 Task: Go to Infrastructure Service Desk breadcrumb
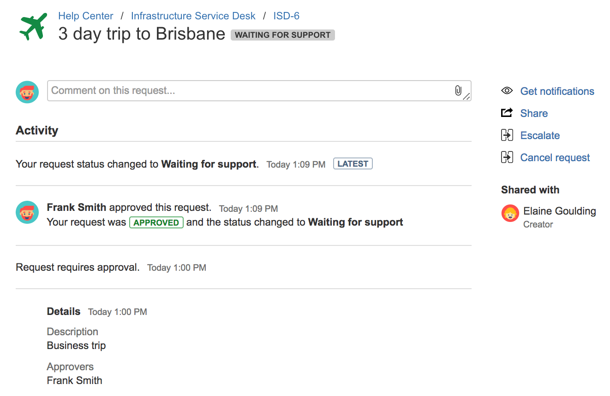pyautogui.click(x=193, y=16)
